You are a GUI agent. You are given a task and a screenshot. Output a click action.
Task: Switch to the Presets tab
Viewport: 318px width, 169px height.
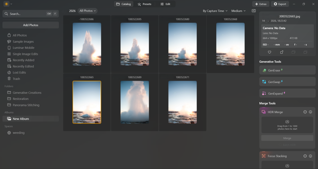(x=144, y=4)
